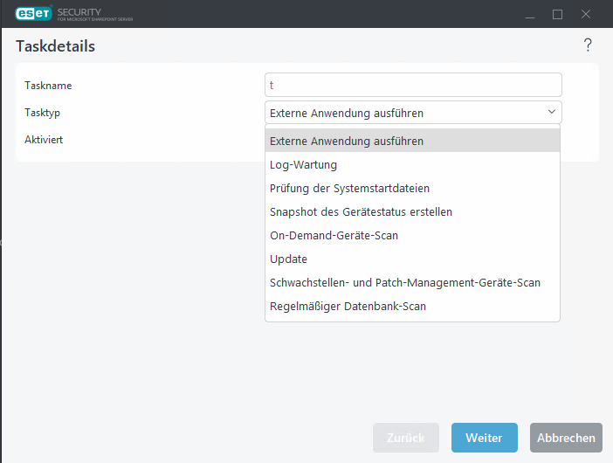Select Snapshot des Gerätestatus erstellen
The height and width of the screenshot is (463, 613).
click(412, 211)
